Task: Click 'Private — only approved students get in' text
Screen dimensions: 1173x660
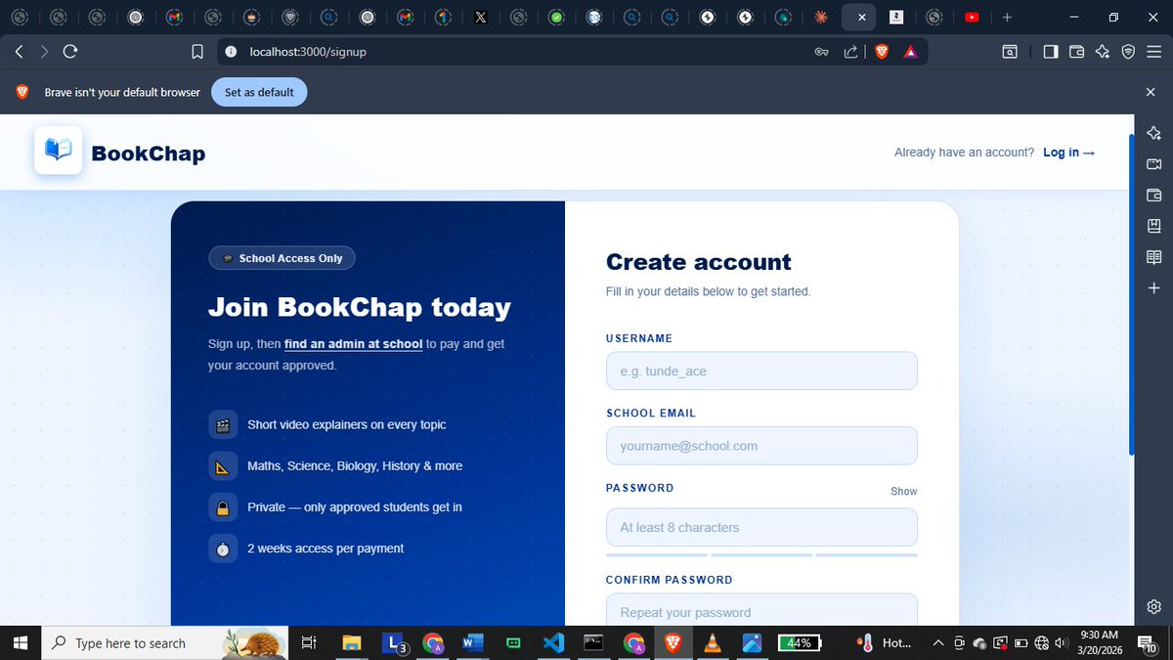Action: click(x=355, y=506)
